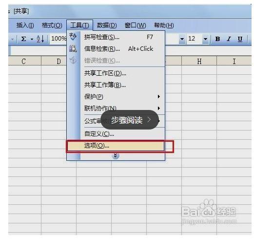Open the font size 12 dropdown arrow
This screenshot has height=239, width=254.
coord(205,39)
